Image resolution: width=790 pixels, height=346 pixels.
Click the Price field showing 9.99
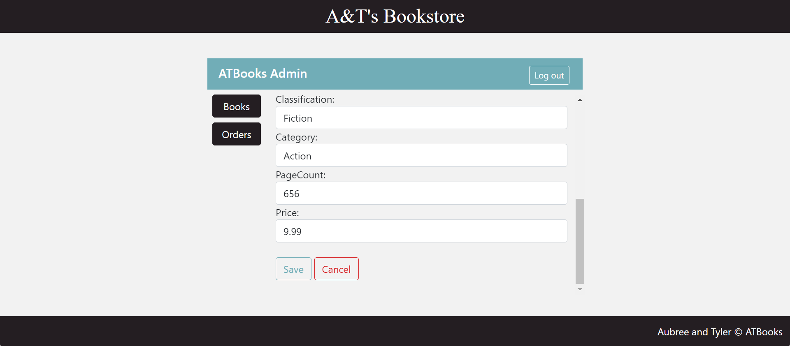tap(421, 231)
